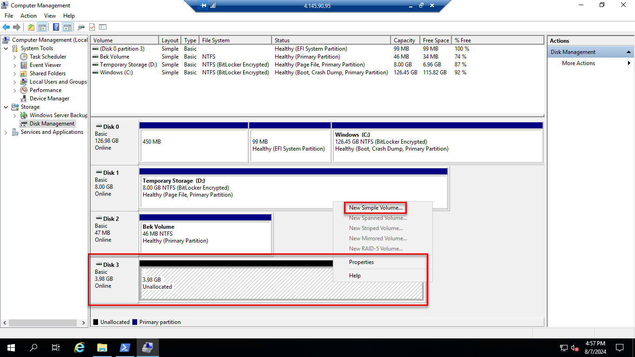
Task: Sort by the Status column header
Action: point(331,40)
